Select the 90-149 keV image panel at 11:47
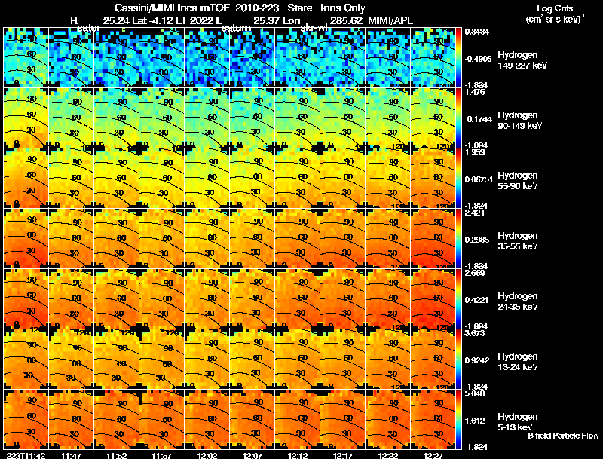 pos(72,118)
